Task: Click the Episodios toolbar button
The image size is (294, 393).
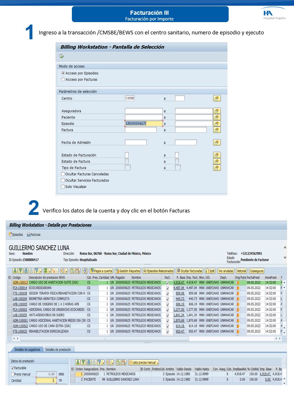Action: 16,235
